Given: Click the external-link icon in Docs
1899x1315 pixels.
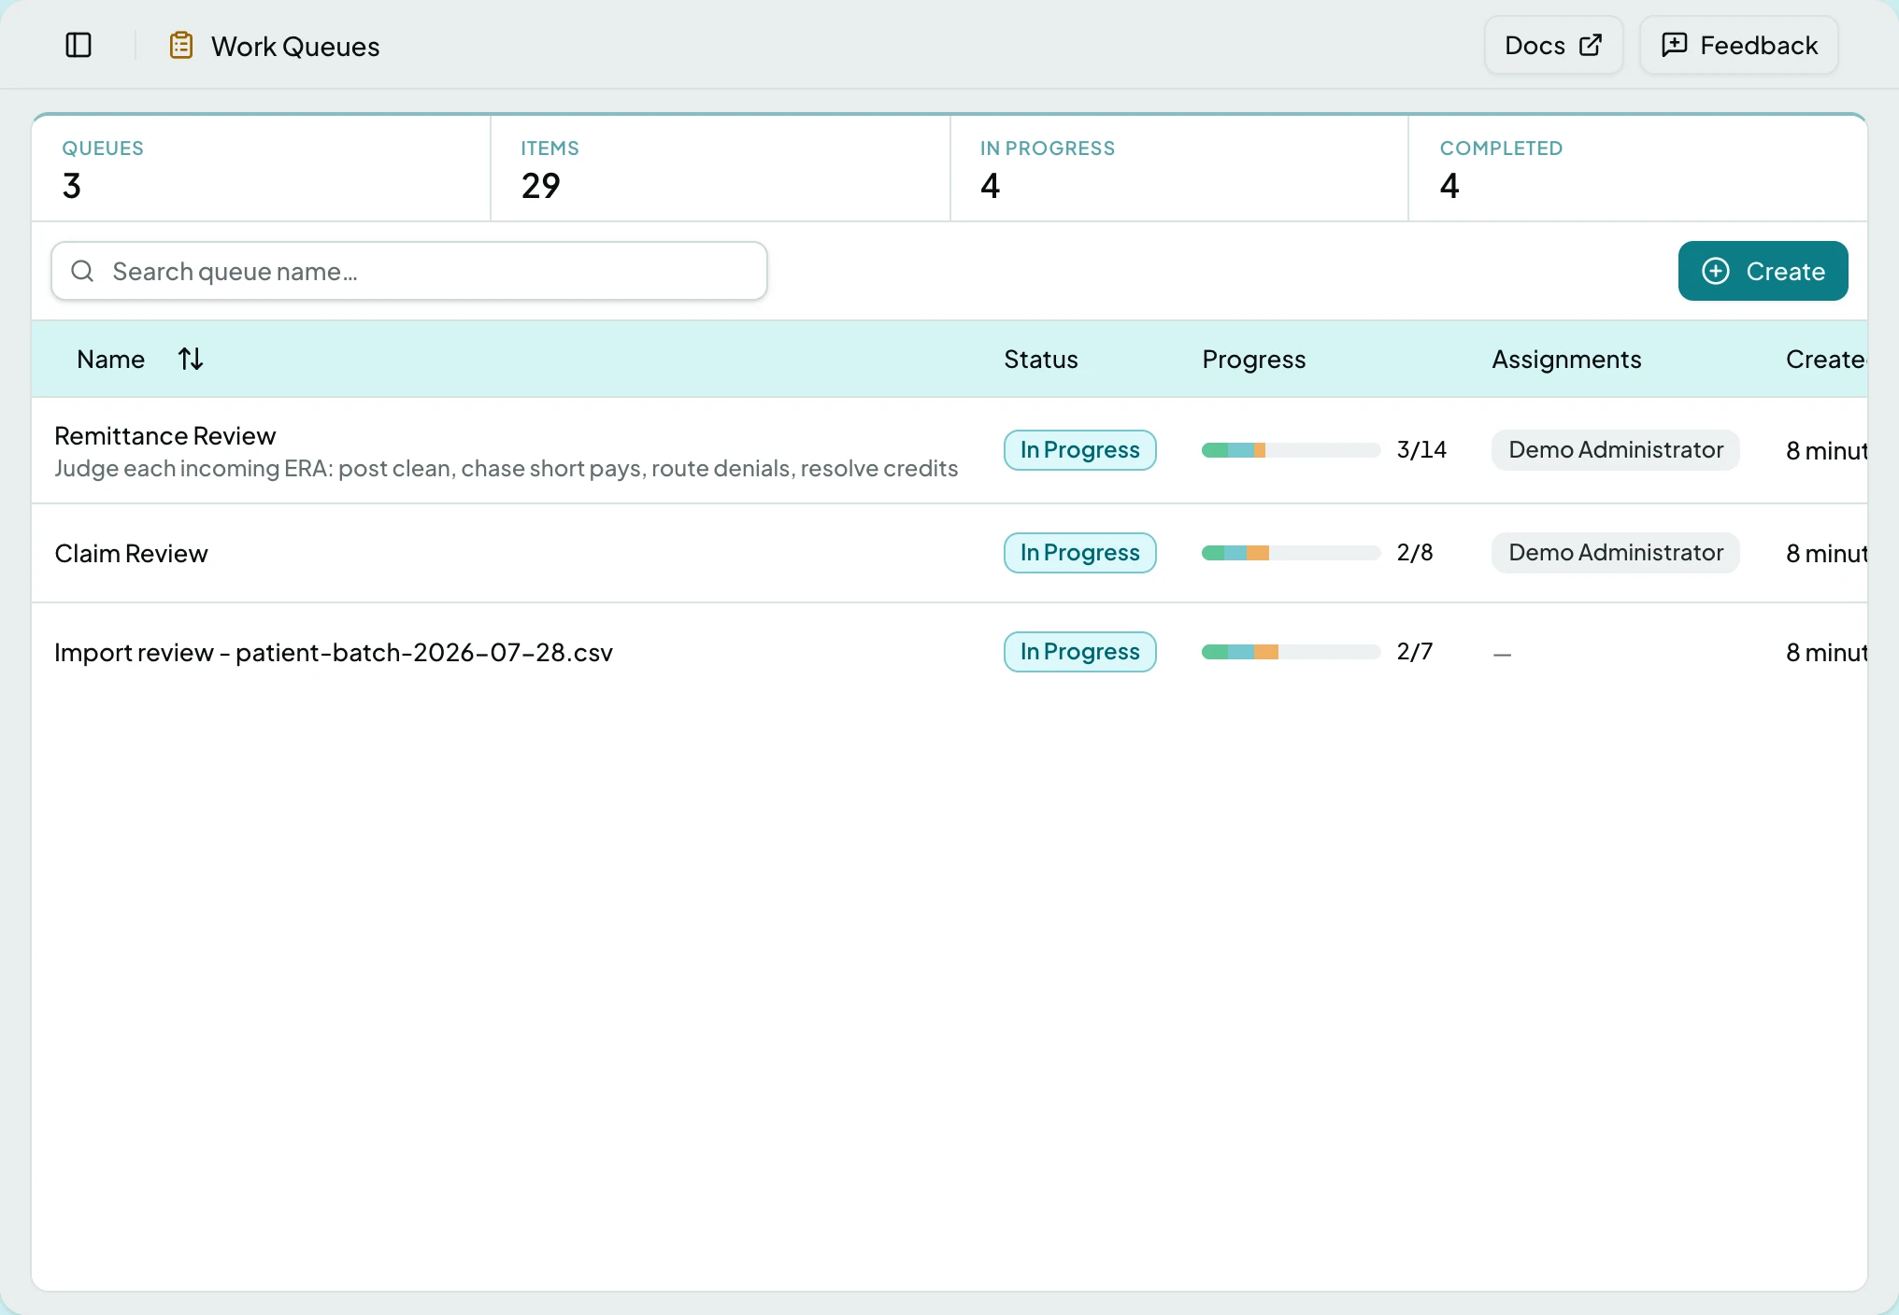Looking at the screenshot, I should 1591,45.
